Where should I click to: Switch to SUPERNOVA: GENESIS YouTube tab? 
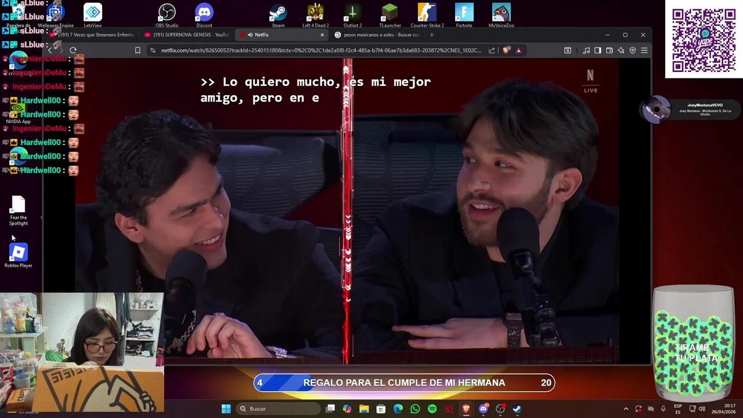tap(187, 35)
